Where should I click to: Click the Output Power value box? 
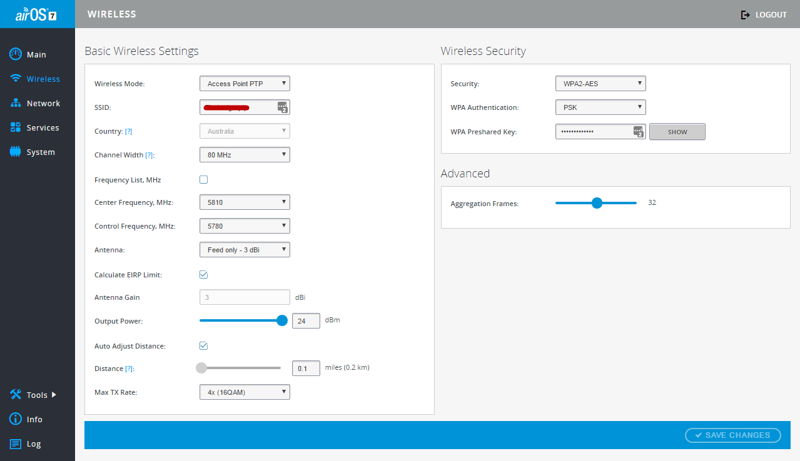tap(306, 321)
